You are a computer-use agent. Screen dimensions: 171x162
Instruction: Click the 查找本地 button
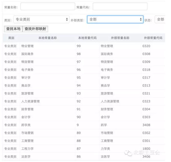click(x=13, y=29)
